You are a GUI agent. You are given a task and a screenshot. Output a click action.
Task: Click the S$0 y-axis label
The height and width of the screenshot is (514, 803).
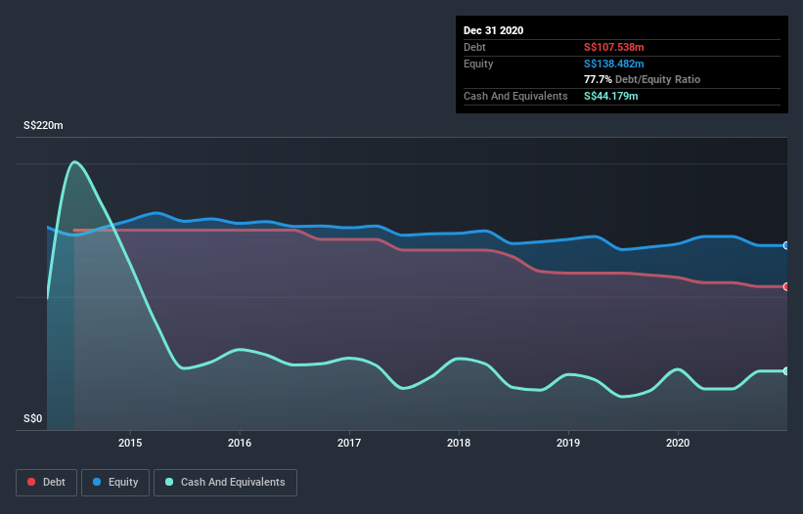[x=33, y=418]
